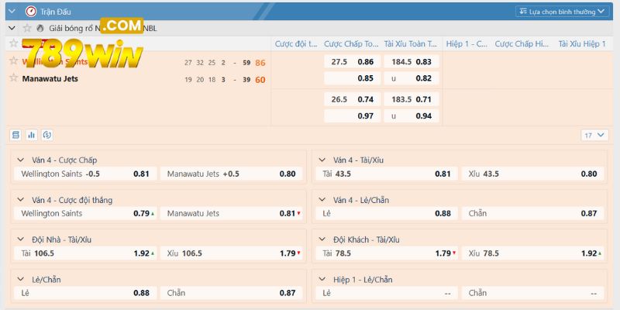Click handicap 27.5 odds 0.86 cell
Viewport: 620px width, 310px height.
click(x=352, y=61)
